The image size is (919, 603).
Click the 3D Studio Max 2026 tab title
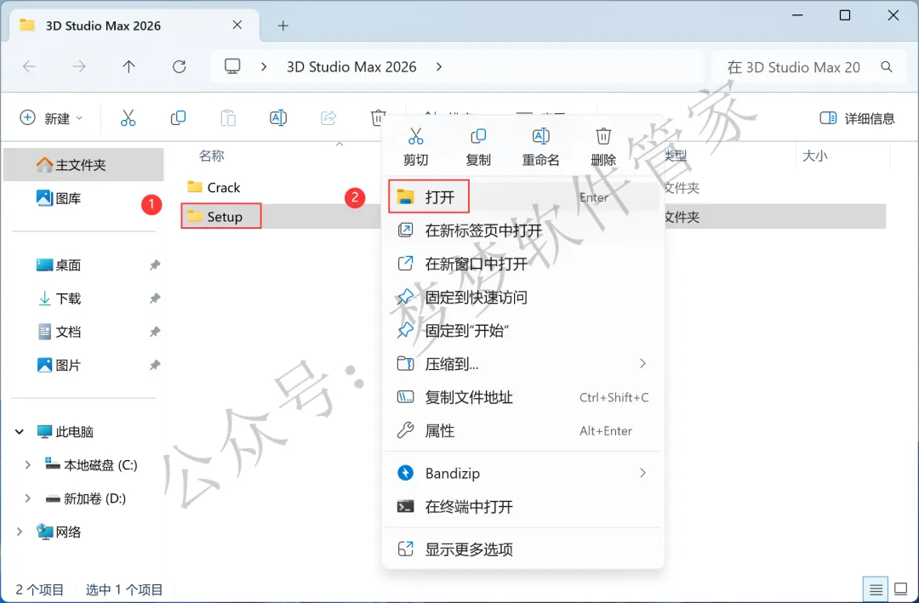pyautogui.click(x=103, y=26)
